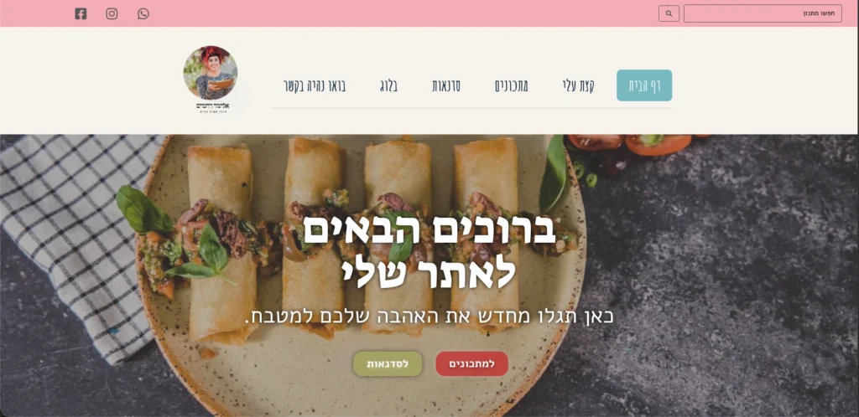Click the magnifier search button

[x=669, y=13]
